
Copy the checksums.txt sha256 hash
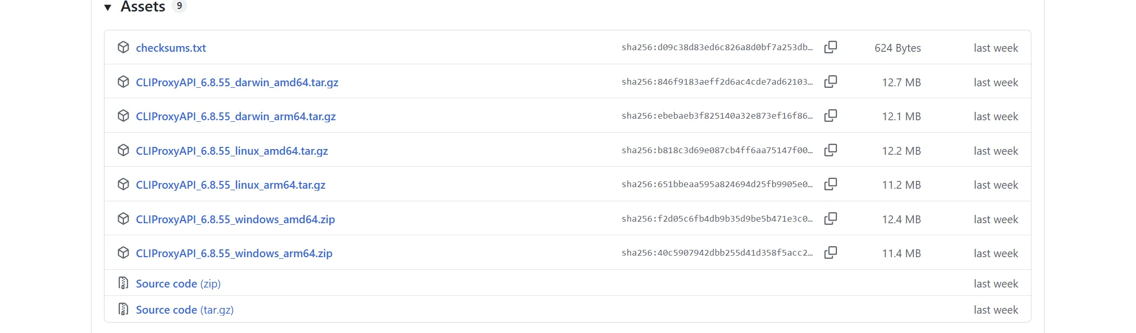(x=830, y=48)
